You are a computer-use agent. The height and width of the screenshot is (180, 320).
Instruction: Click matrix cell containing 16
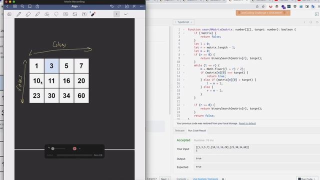click(66, 80)
